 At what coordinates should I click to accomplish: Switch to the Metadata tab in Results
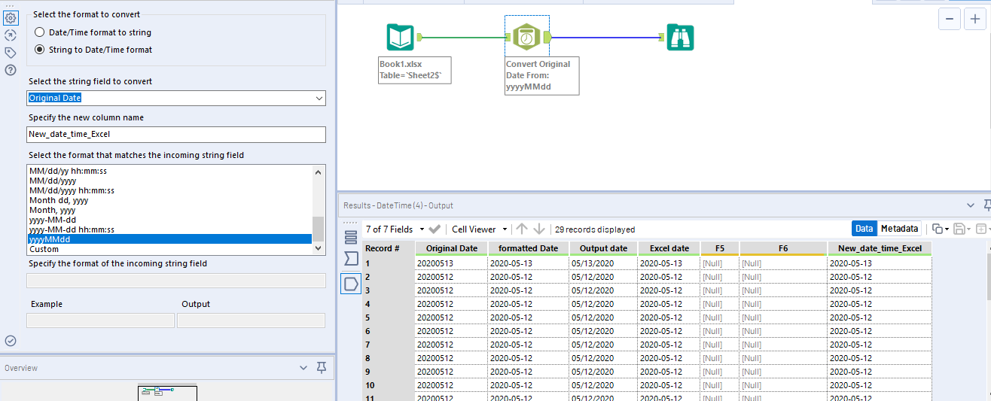click(899, 229)
